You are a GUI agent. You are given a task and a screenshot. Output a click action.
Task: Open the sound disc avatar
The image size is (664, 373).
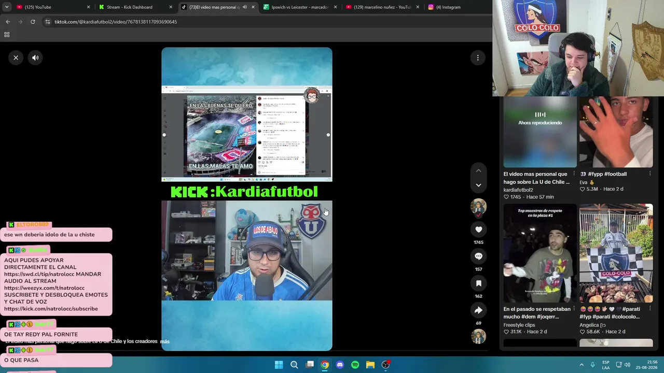[x=478, y=336]
